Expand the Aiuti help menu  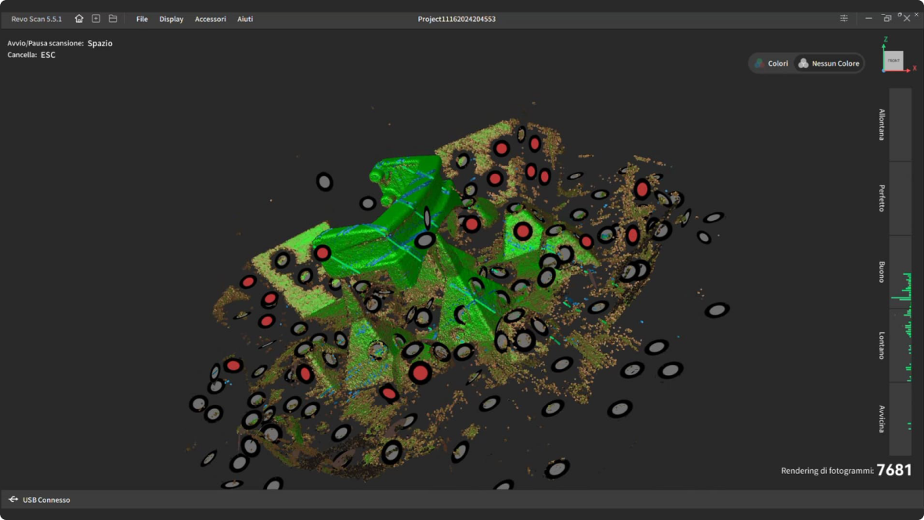coord(245,19)
